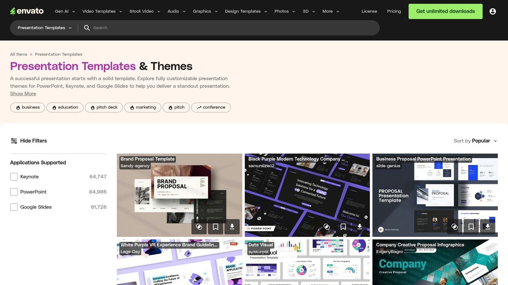
Task: Click the Business Proposal PowerPoint Presentation title
Action: (423, 159)
